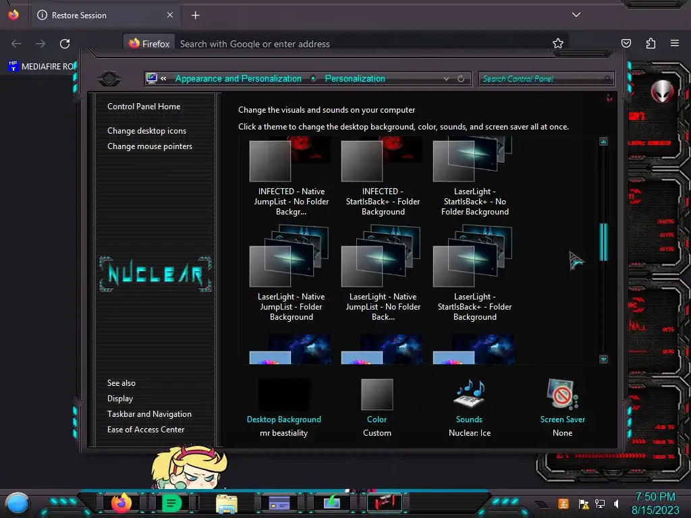Focus the Search Control Panel field

point(545,79)
